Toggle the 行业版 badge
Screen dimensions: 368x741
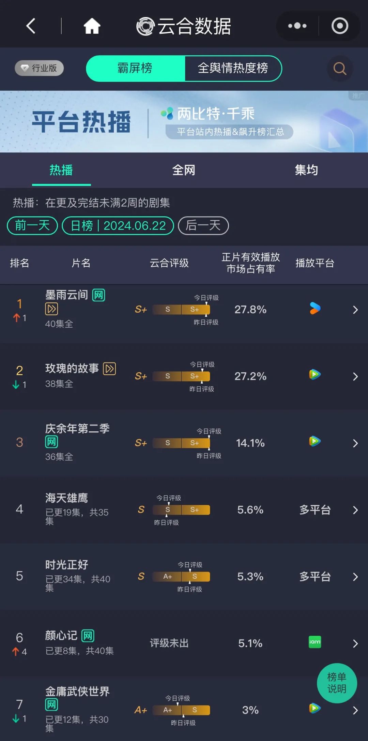coord(39,68)
